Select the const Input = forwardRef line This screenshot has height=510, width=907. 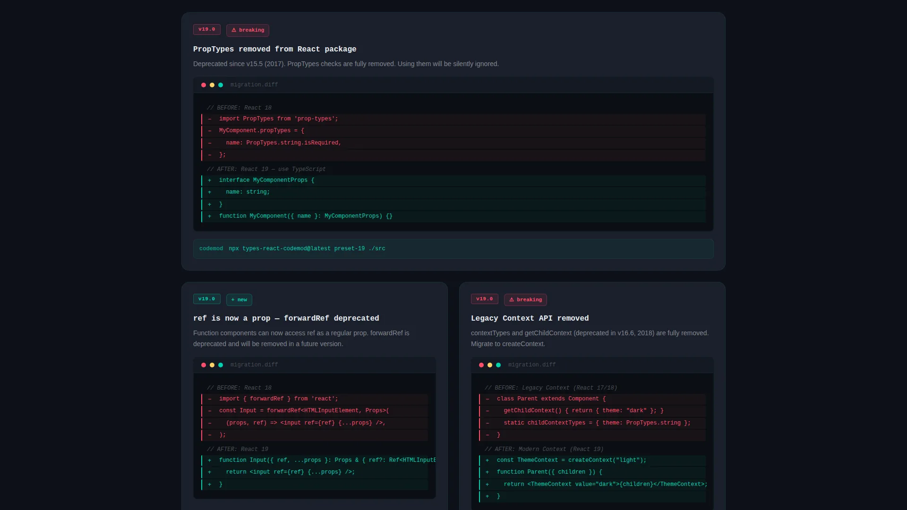coord(315,411)
